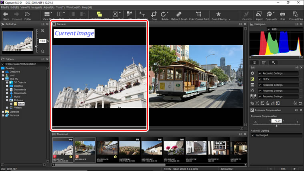Tick the checkbox on the fourth Edit row
The width and height of the screenshot is (304, 171).
point(301,91)
